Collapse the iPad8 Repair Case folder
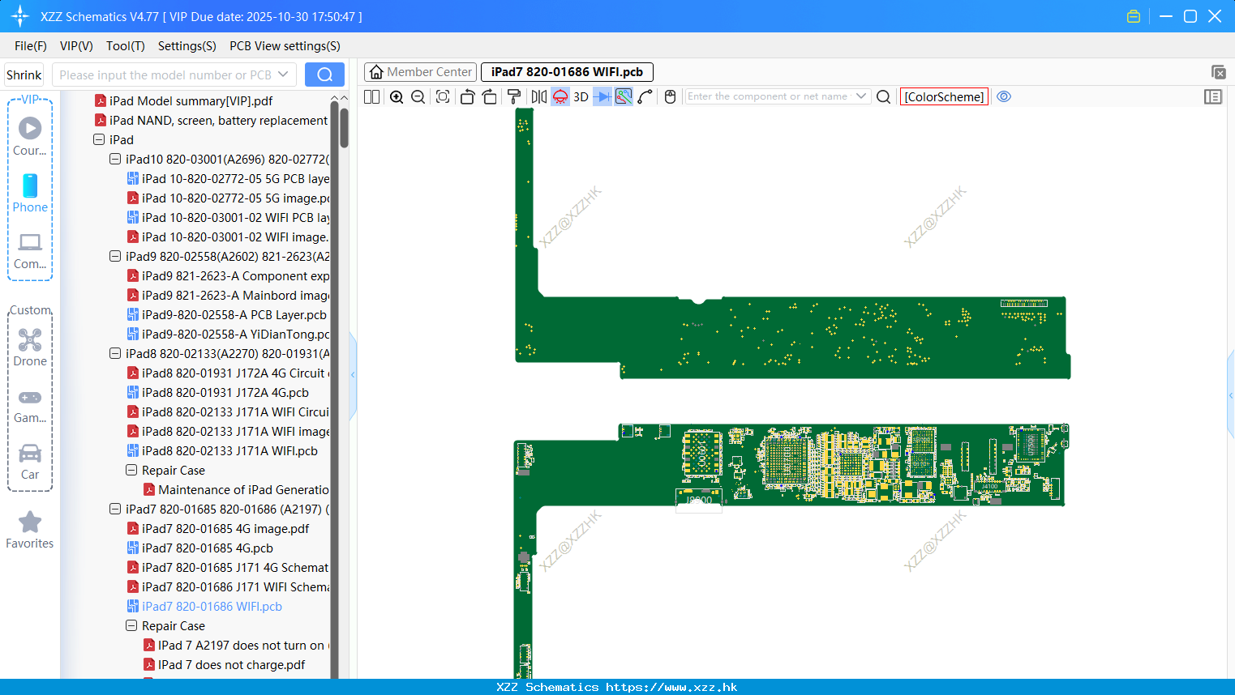Image resolution: width=1235 pixels, height=695 pixels. click(131, 470)
